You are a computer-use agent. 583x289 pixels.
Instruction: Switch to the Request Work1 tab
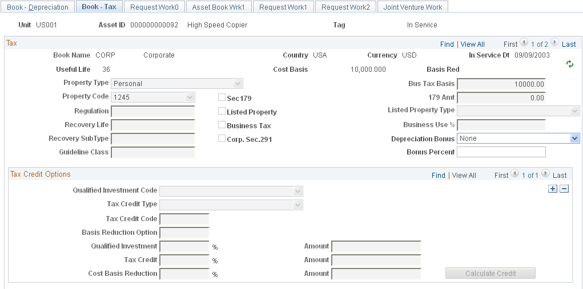283,7
